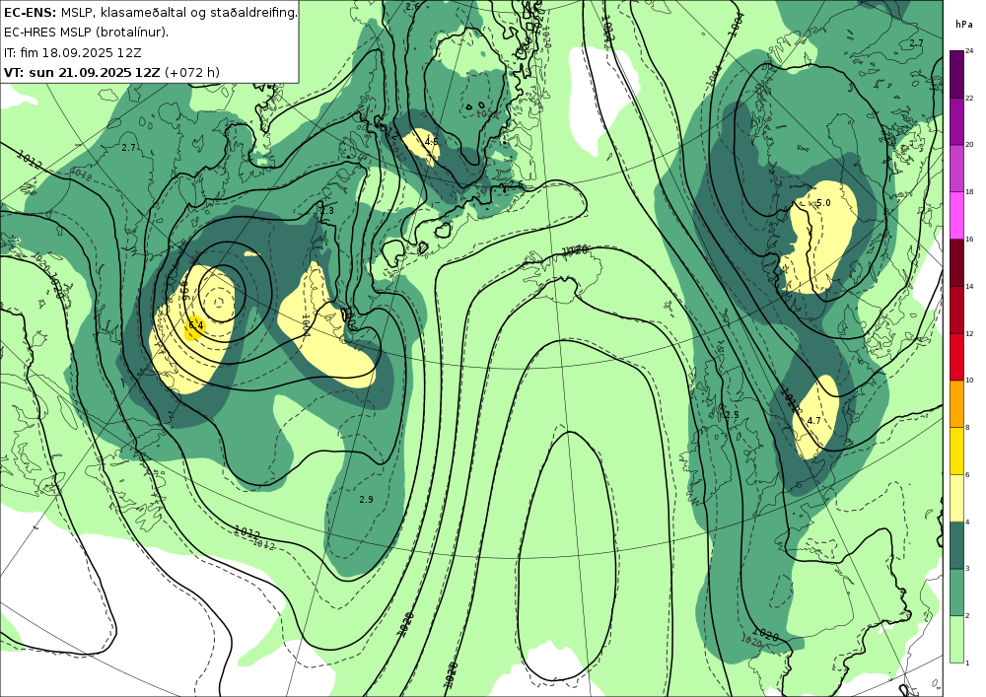Click the 2.9 spread value label
Screen dimensions: 986x697
click(x=366, y=500)
